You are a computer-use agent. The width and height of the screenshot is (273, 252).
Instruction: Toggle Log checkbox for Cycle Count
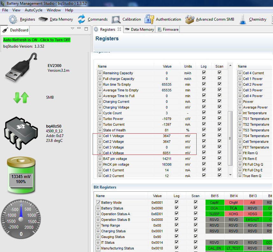pyautogui.click(x=204, y=113)
